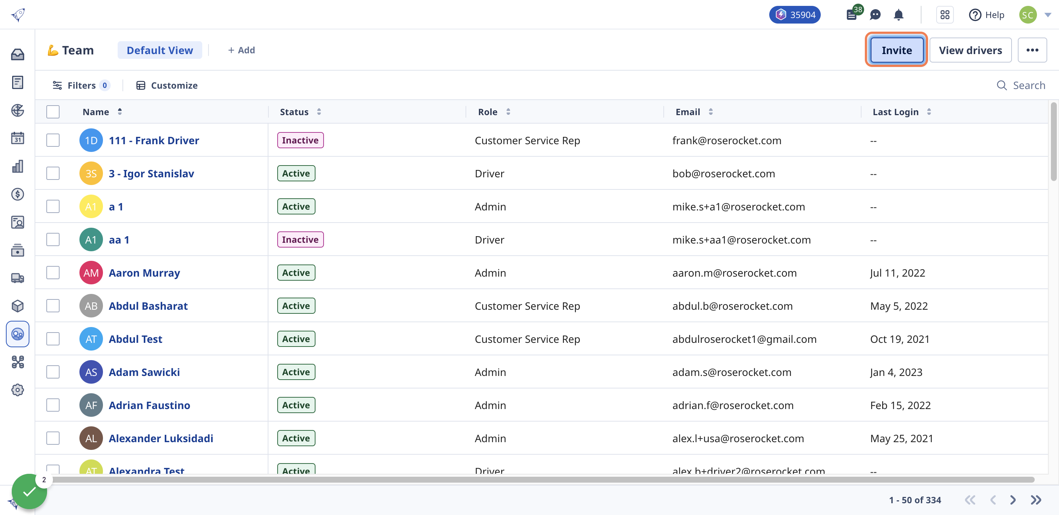Sort by the Name column arrows
The width and height of the screenshot is (1059, 515).
[120, 111]
